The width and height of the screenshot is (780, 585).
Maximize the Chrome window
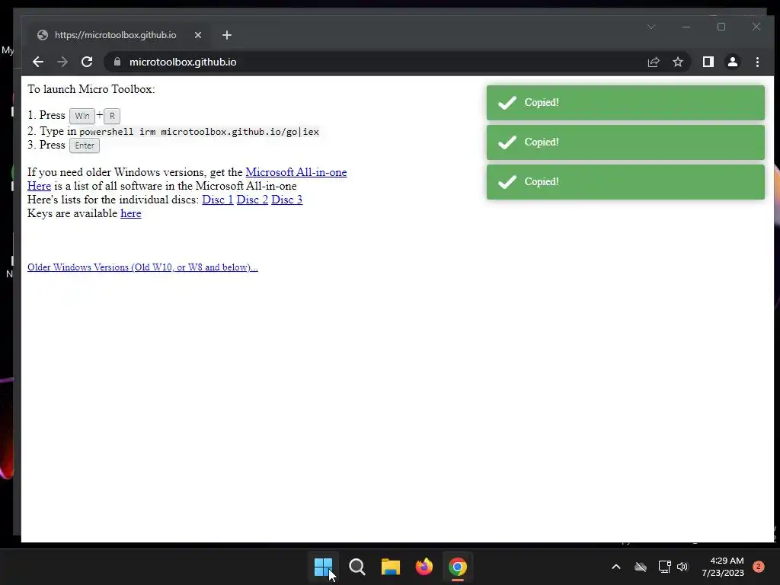pos(721,27)
